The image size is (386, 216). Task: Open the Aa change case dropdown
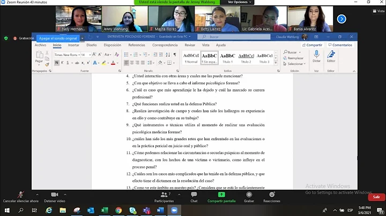coord(108,55)
